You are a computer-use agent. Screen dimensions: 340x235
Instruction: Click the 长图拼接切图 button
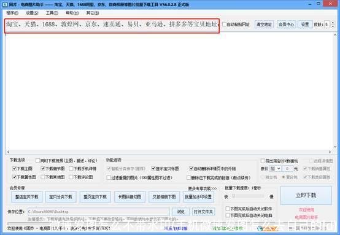tap(129, 197)
